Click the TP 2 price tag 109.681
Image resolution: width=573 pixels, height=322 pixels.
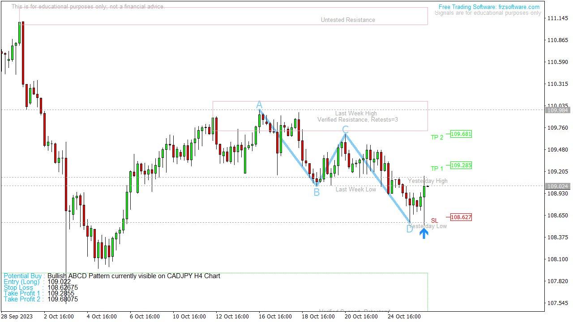pyautogui.click(x=461, y=134)
